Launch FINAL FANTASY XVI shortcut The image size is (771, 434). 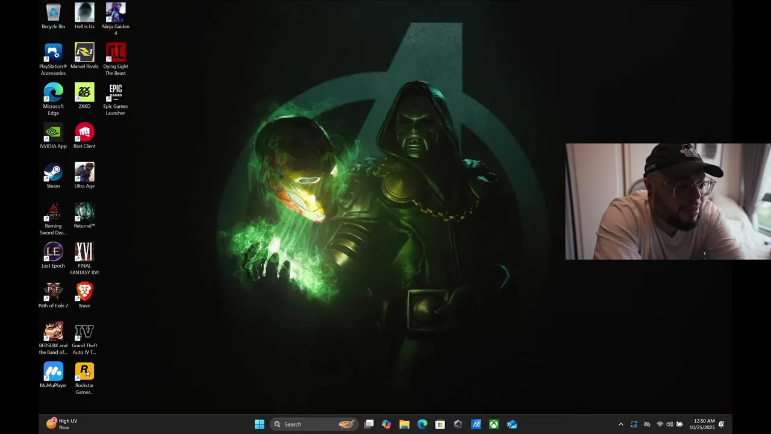point(84,259)
